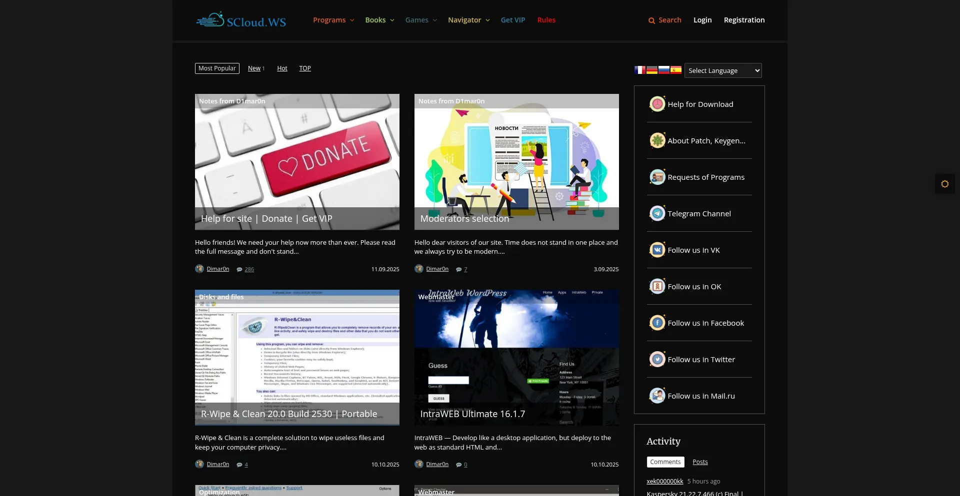Select the French flag language icon
The image size is (960, 496).
coord(639,70)
